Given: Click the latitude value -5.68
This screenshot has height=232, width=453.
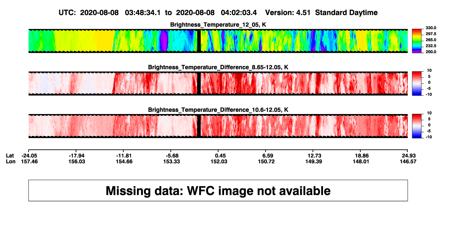Looking at the screenshot, I should [172, 155].
